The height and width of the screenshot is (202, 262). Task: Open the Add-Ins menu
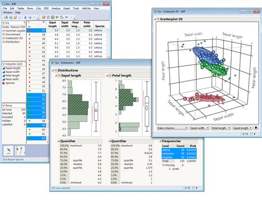click(86, 8)
